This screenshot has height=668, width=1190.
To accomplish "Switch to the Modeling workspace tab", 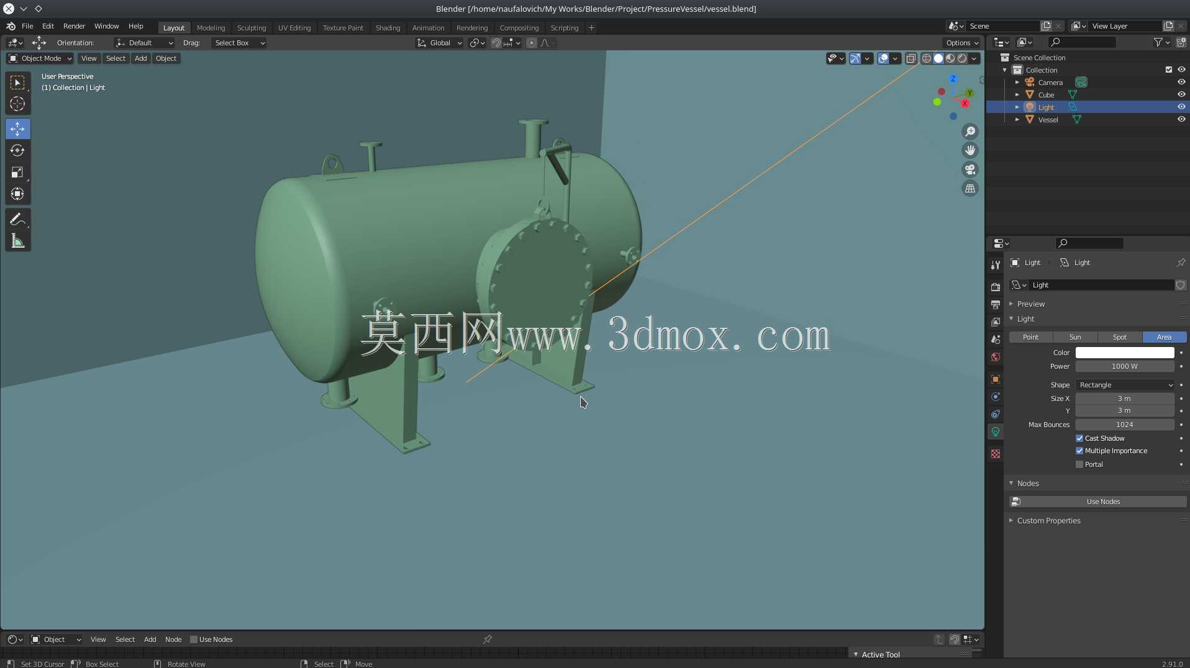I will pyautogui.click(x=211, y=28).
